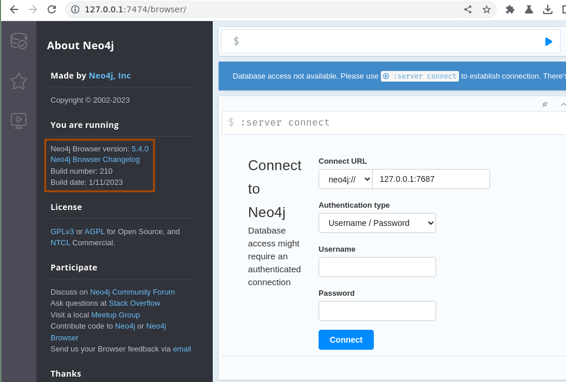Open the Neo4j Community Forum link

pyautogui.click(x=132, y=292)
